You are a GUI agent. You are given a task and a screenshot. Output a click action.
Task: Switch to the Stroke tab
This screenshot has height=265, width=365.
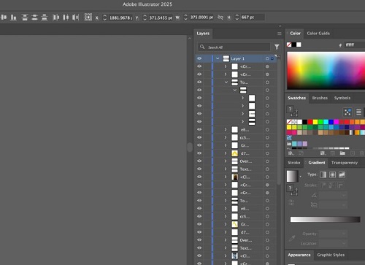pyautogui.click(x=294, y=163)
